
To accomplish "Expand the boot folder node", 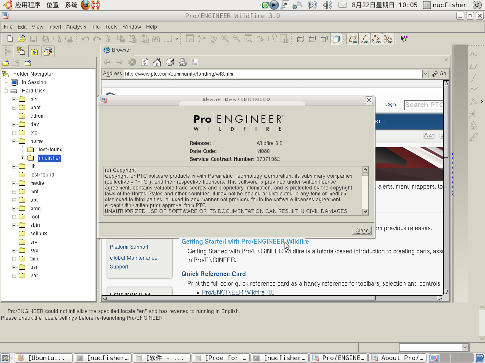I will 14,108.
